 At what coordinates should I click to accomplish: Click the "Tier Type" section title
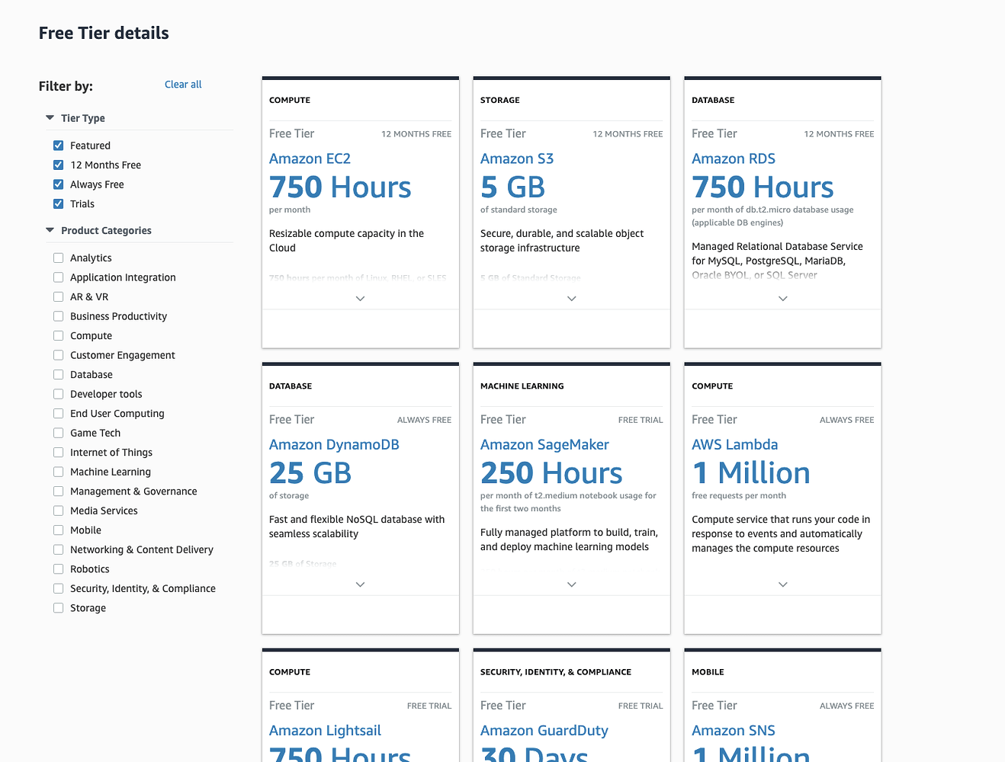click(x=83, y=118)
